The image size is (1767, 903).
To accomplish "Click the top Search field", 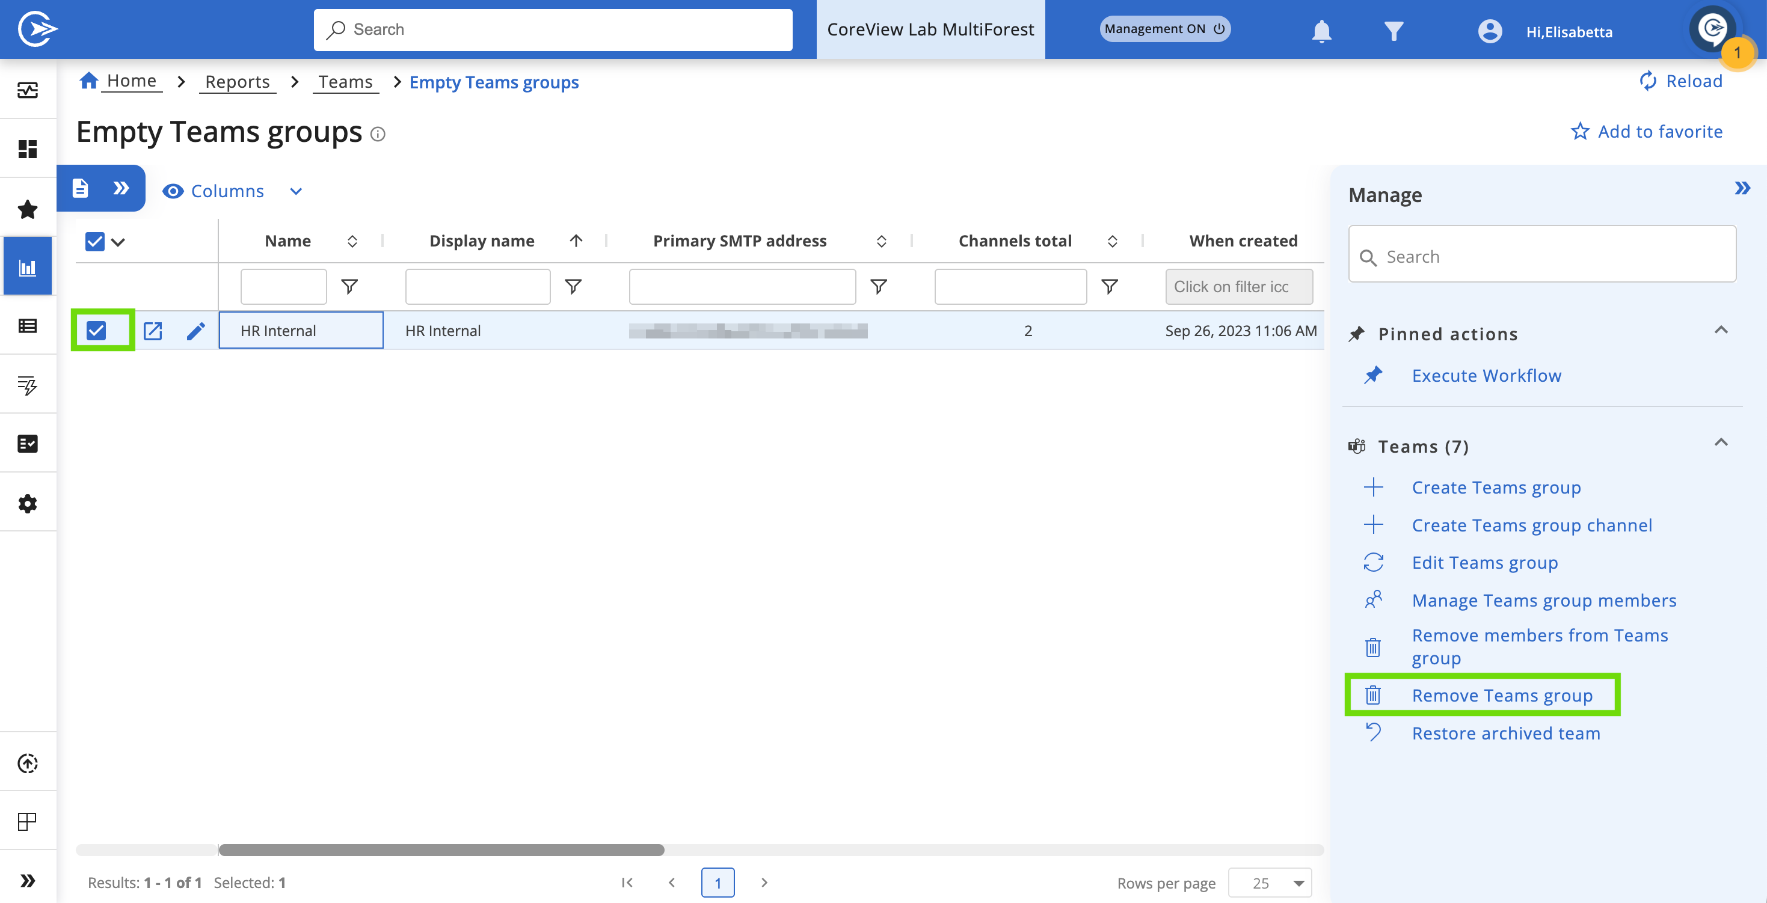I will pyautogui.click(x=553, y=29).
